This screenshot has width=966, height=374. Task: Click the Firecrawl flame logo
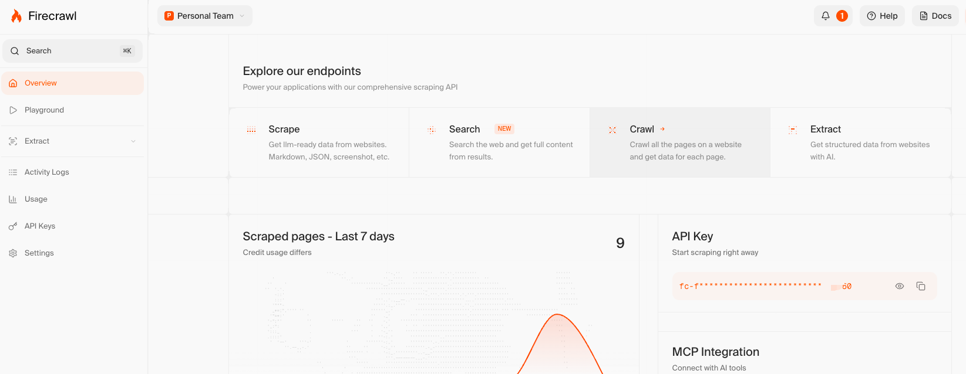[x=16, y=16]
